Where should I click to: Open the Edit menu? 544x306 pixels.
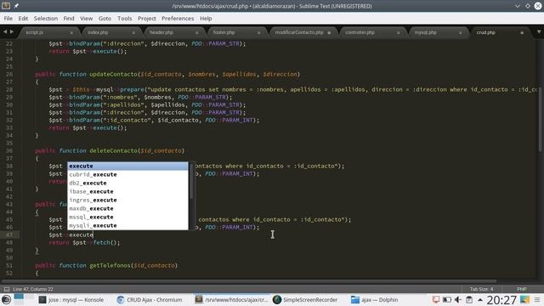tap(23, 19)
